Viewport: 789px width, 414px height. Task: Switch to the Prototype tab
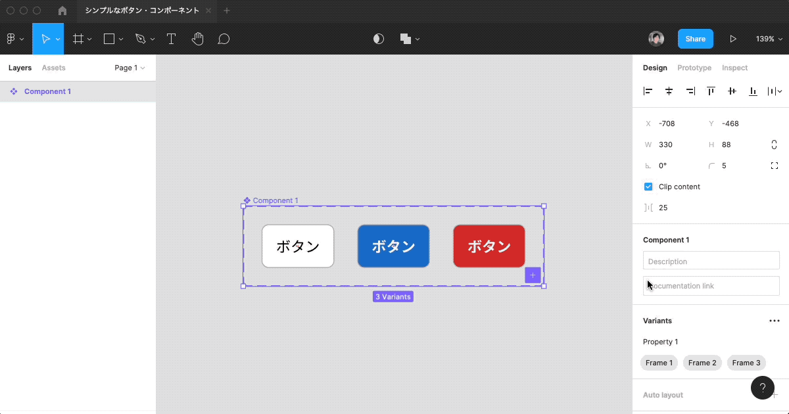click(694, 68)
